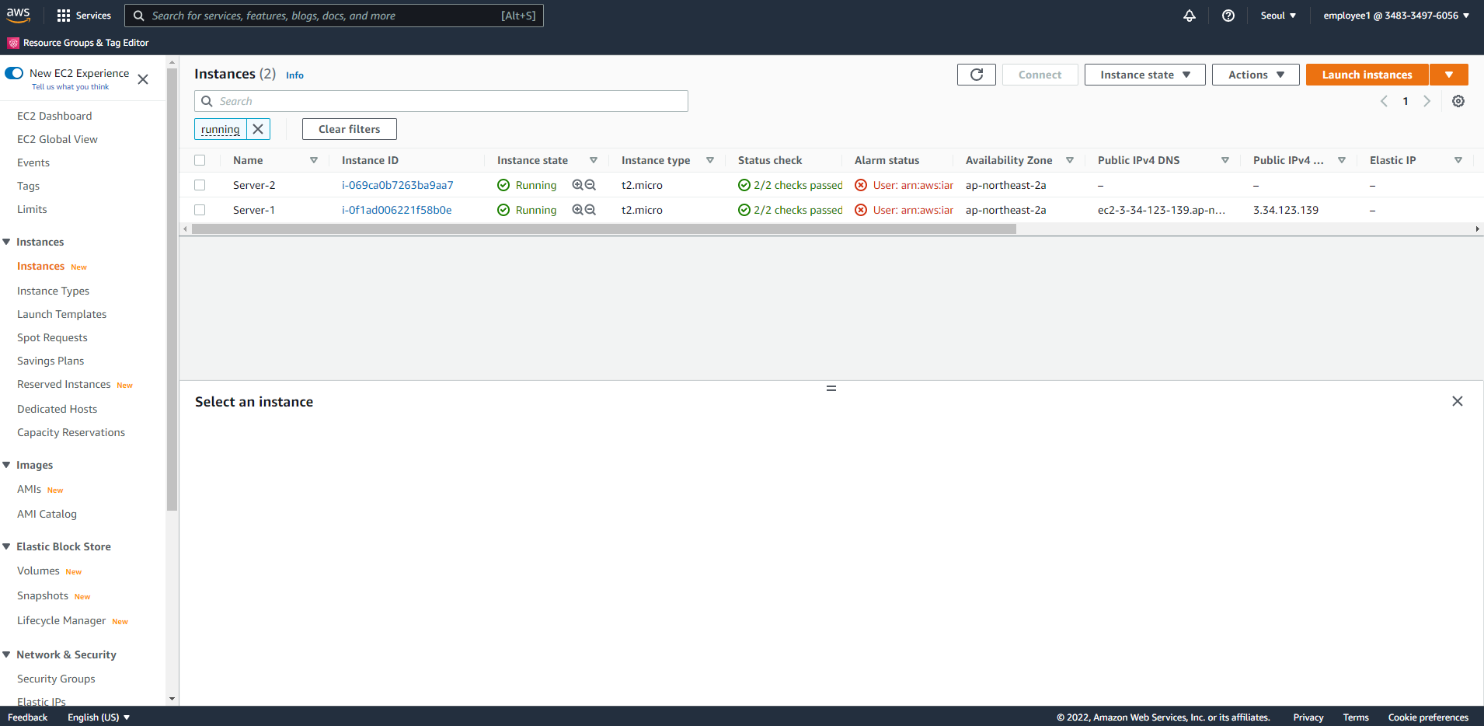The image size is (1484, 726).
Task: Click Tell us what you think link
Action: (70, 87)
